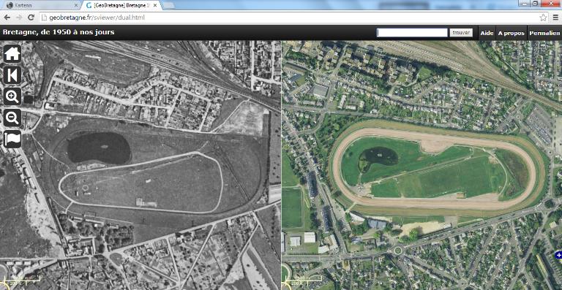Close the Kartenn browser tab
Image resolution: width=562 pixels, height=290 pixels.
(75, 5)
